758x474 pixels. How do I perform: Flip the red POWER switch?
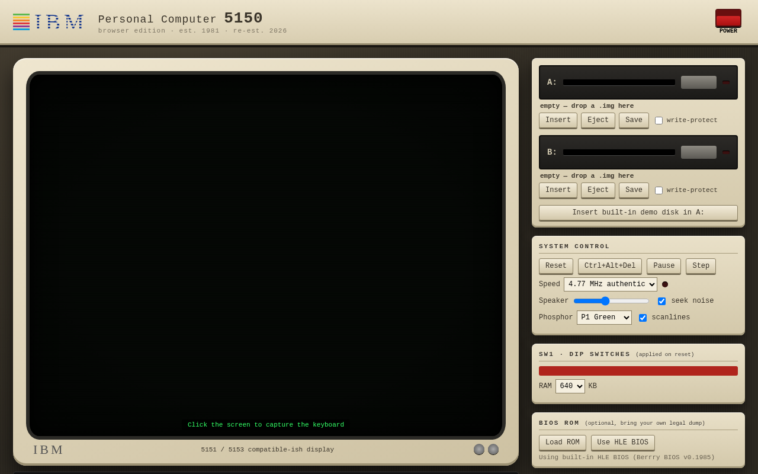pyautogui.click(x=728, y=18)
